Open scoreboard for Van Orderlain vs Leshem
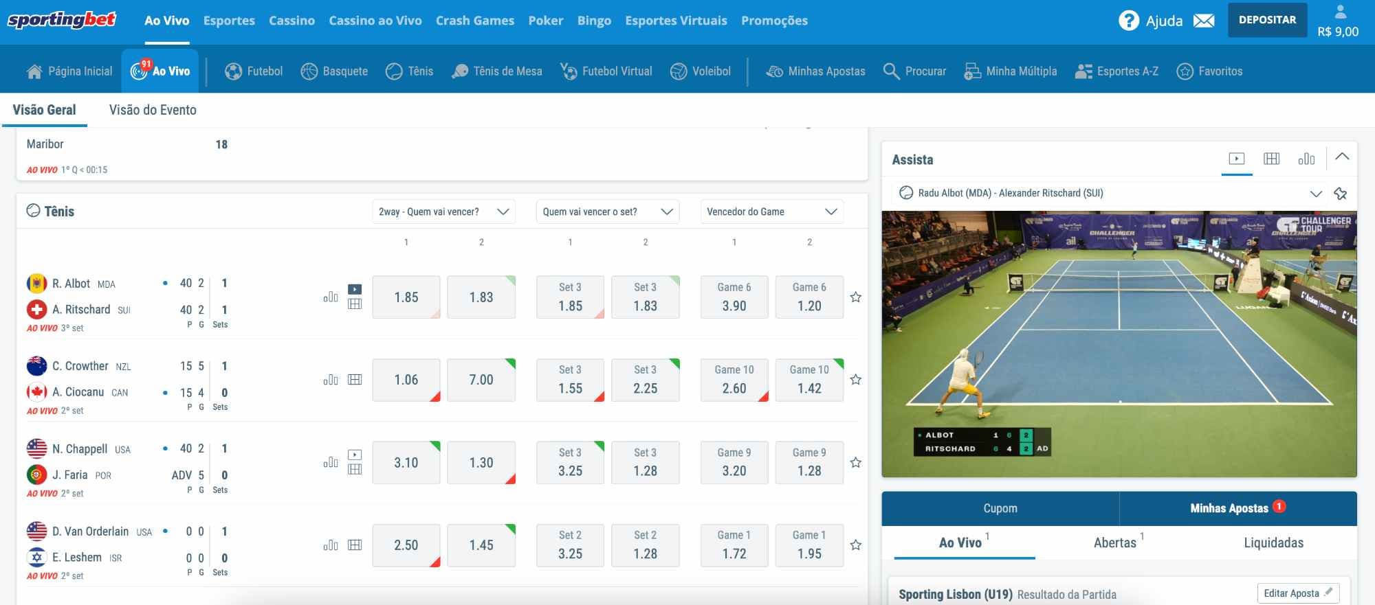The image size is (1375, 605). [x=355, y=545]
